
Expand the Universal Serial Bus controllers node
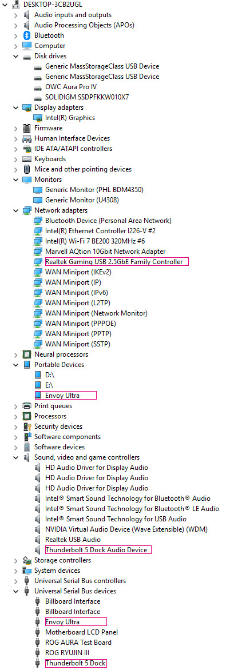coord(16,581)
